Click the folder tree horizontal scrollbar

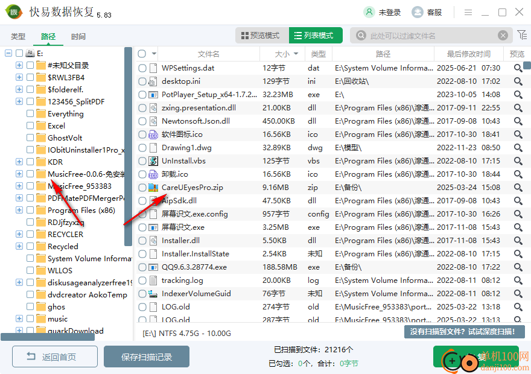(48, 337)
